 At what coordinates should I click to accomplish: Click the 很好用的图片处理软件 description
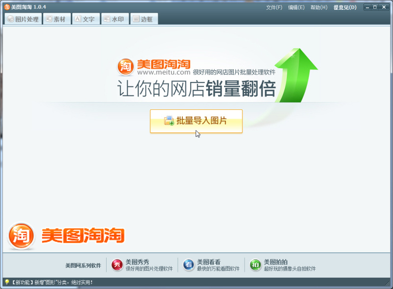[x=149, y=269]
